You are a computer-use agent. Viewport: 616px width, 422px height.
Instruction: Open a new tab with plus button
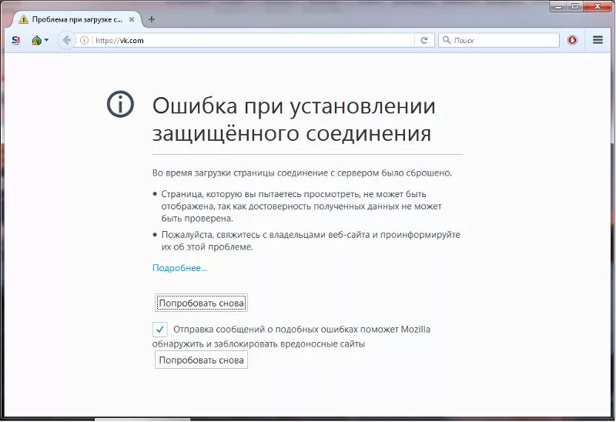(152, 19)
